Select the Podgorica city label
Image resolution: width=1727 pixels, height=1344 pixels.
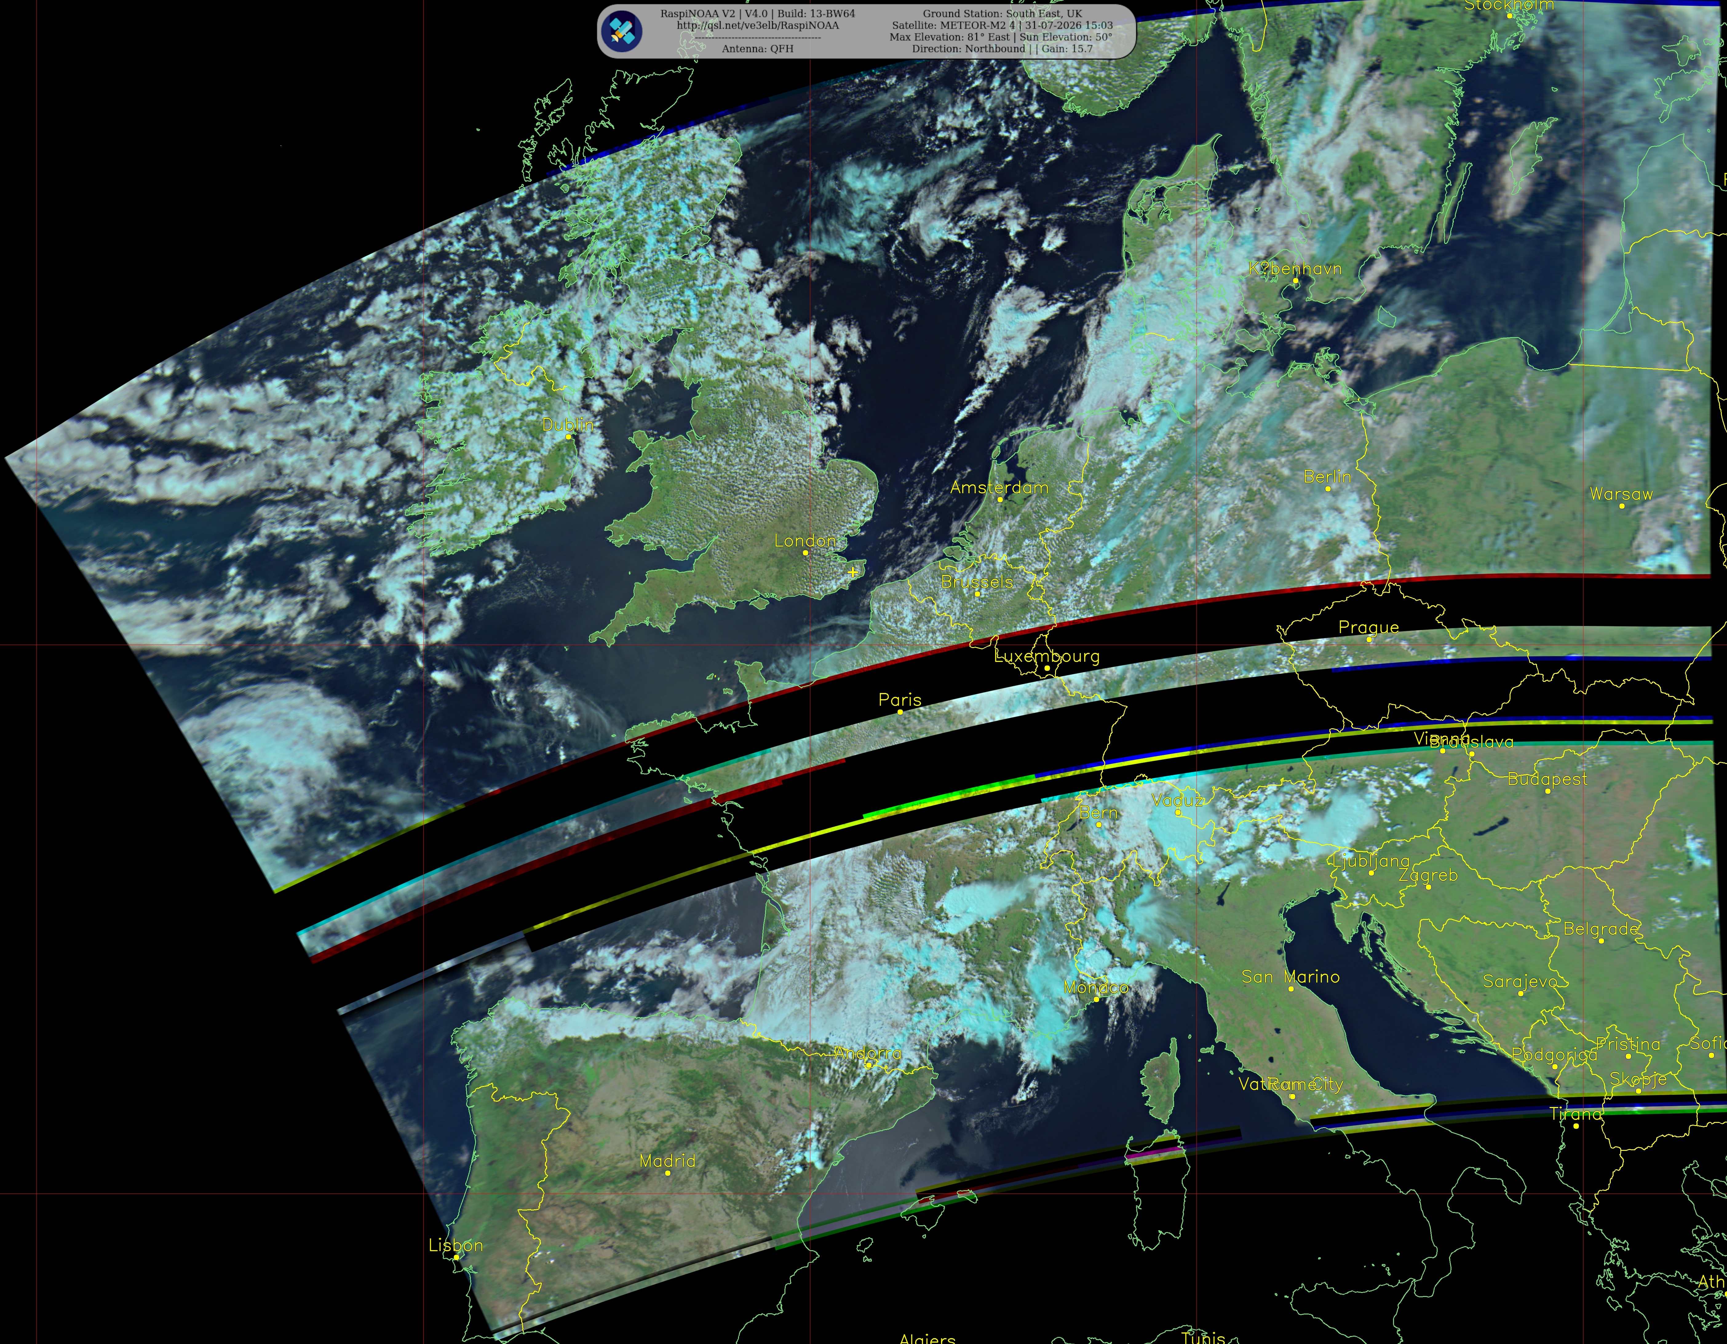1554,1055
